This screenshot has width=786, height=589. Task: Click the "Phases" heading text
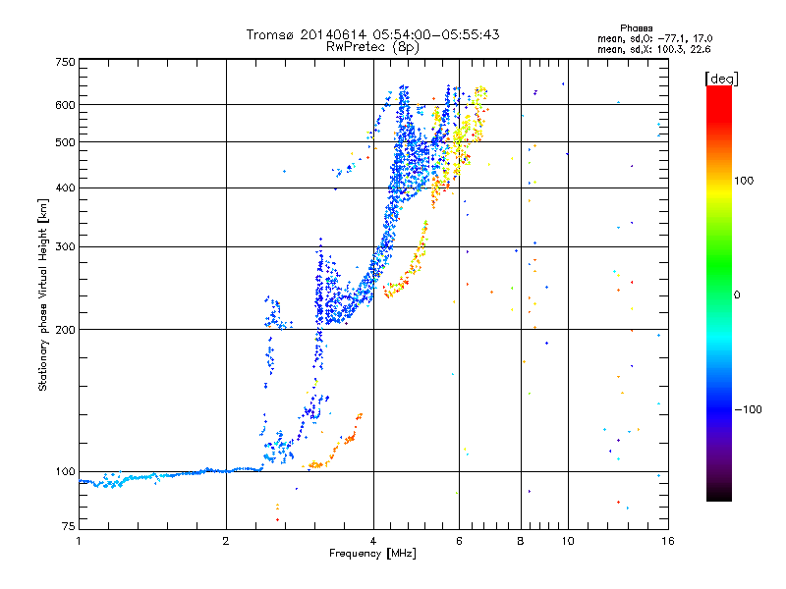click(637, 28)
